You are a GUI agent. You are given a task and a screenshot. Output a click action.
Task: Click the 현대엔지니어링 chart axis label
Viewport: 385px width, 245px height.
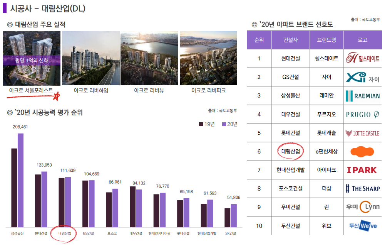(159, 233)
